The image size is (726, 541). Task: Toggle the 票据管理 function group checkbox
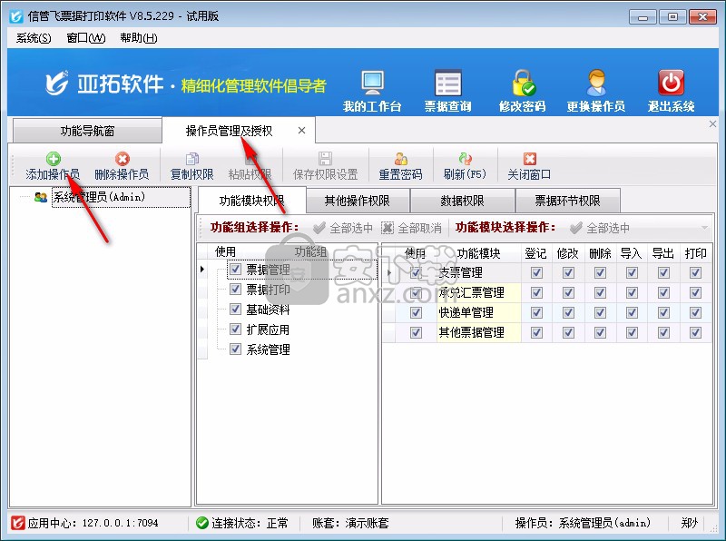[x=236, y=269]
